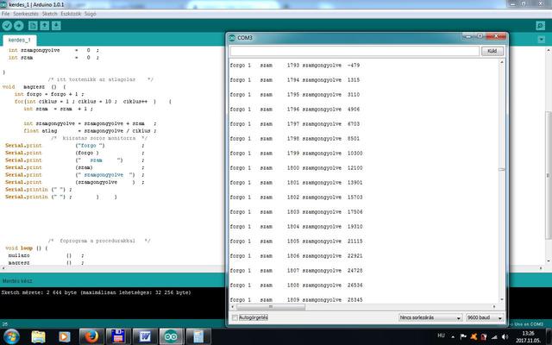
Task: Open Microsoft Word from the taskbar
Action: pyautogui.click(x=145, y=336)
